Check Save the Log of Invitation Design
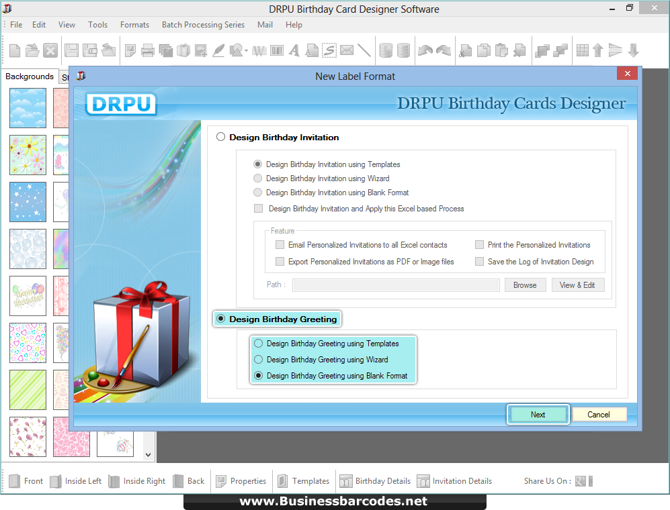The height and width of the screenshot is (510, 670). (x=479, y=261)
